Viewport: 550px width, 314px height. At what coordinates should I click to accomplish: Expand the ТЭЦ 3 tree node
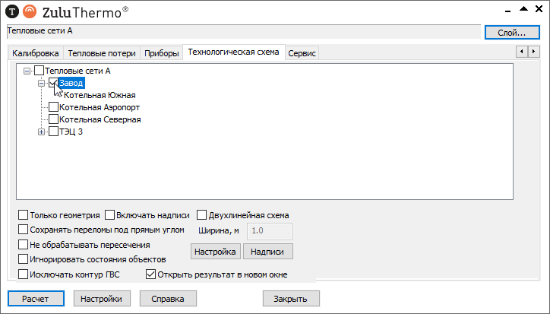pos(41,132)
